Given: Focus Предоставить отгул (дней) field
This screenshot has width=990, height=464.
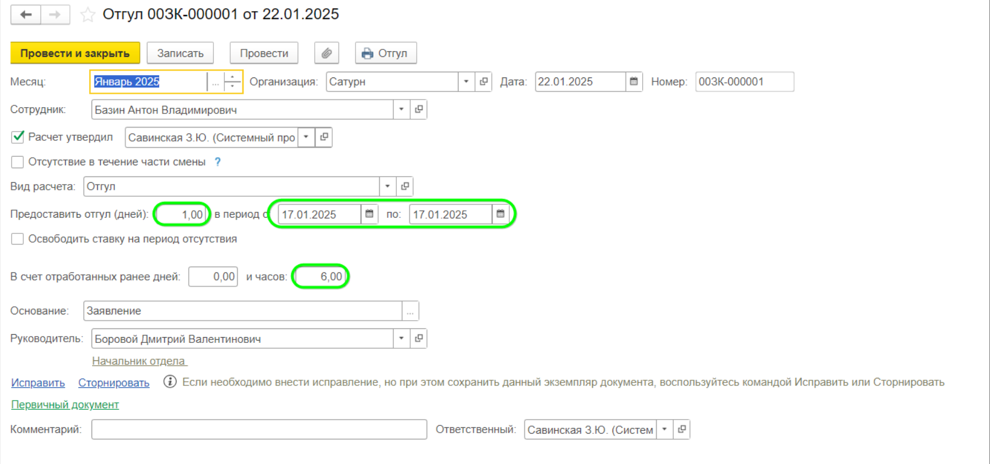Looking at the screenshot, I should pos(182,214).
